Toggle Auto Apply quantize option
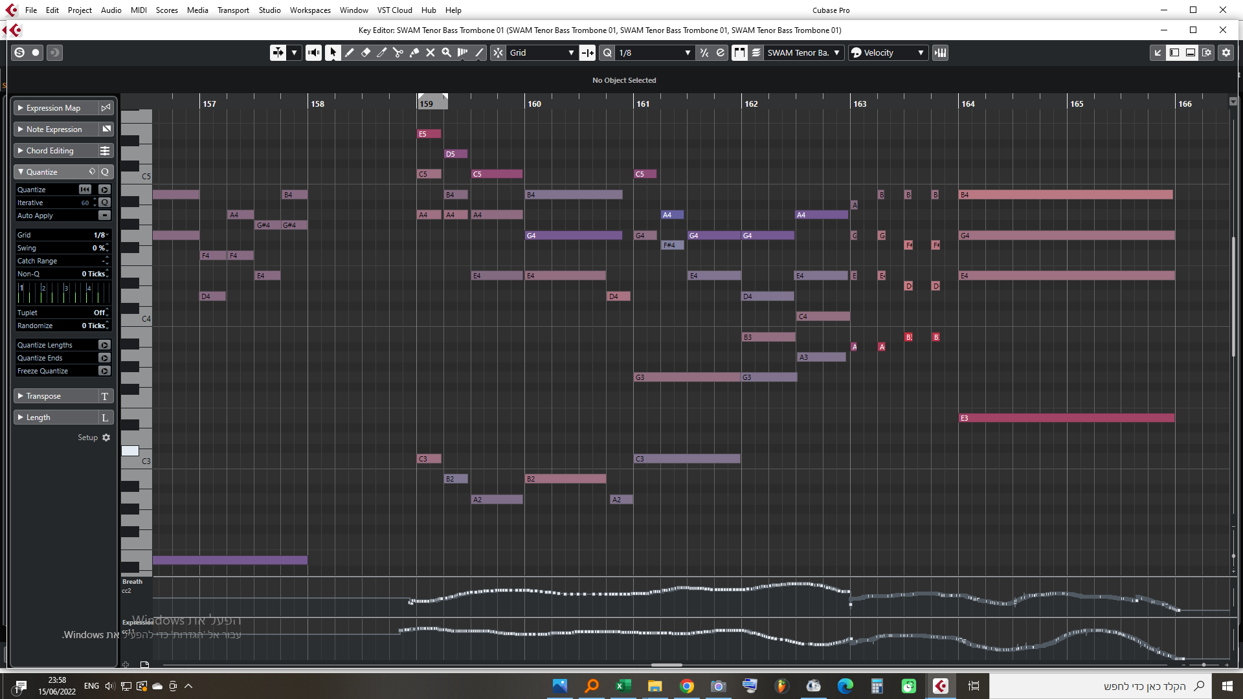This screenshot has width=1243, height=699. [104, 216]
